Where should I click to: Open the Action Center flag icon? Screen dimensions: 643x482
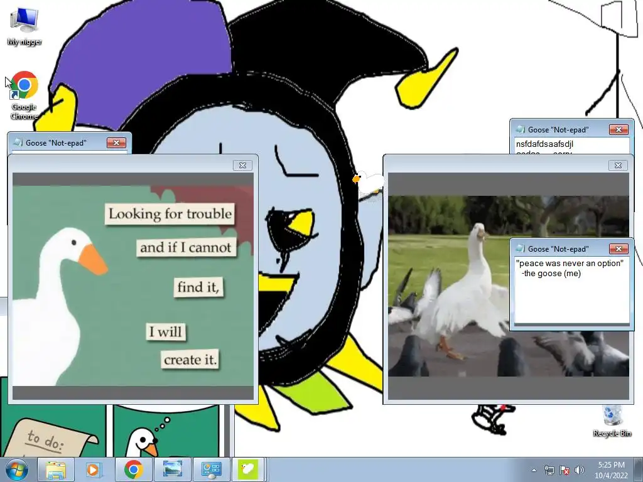(565, 470)
